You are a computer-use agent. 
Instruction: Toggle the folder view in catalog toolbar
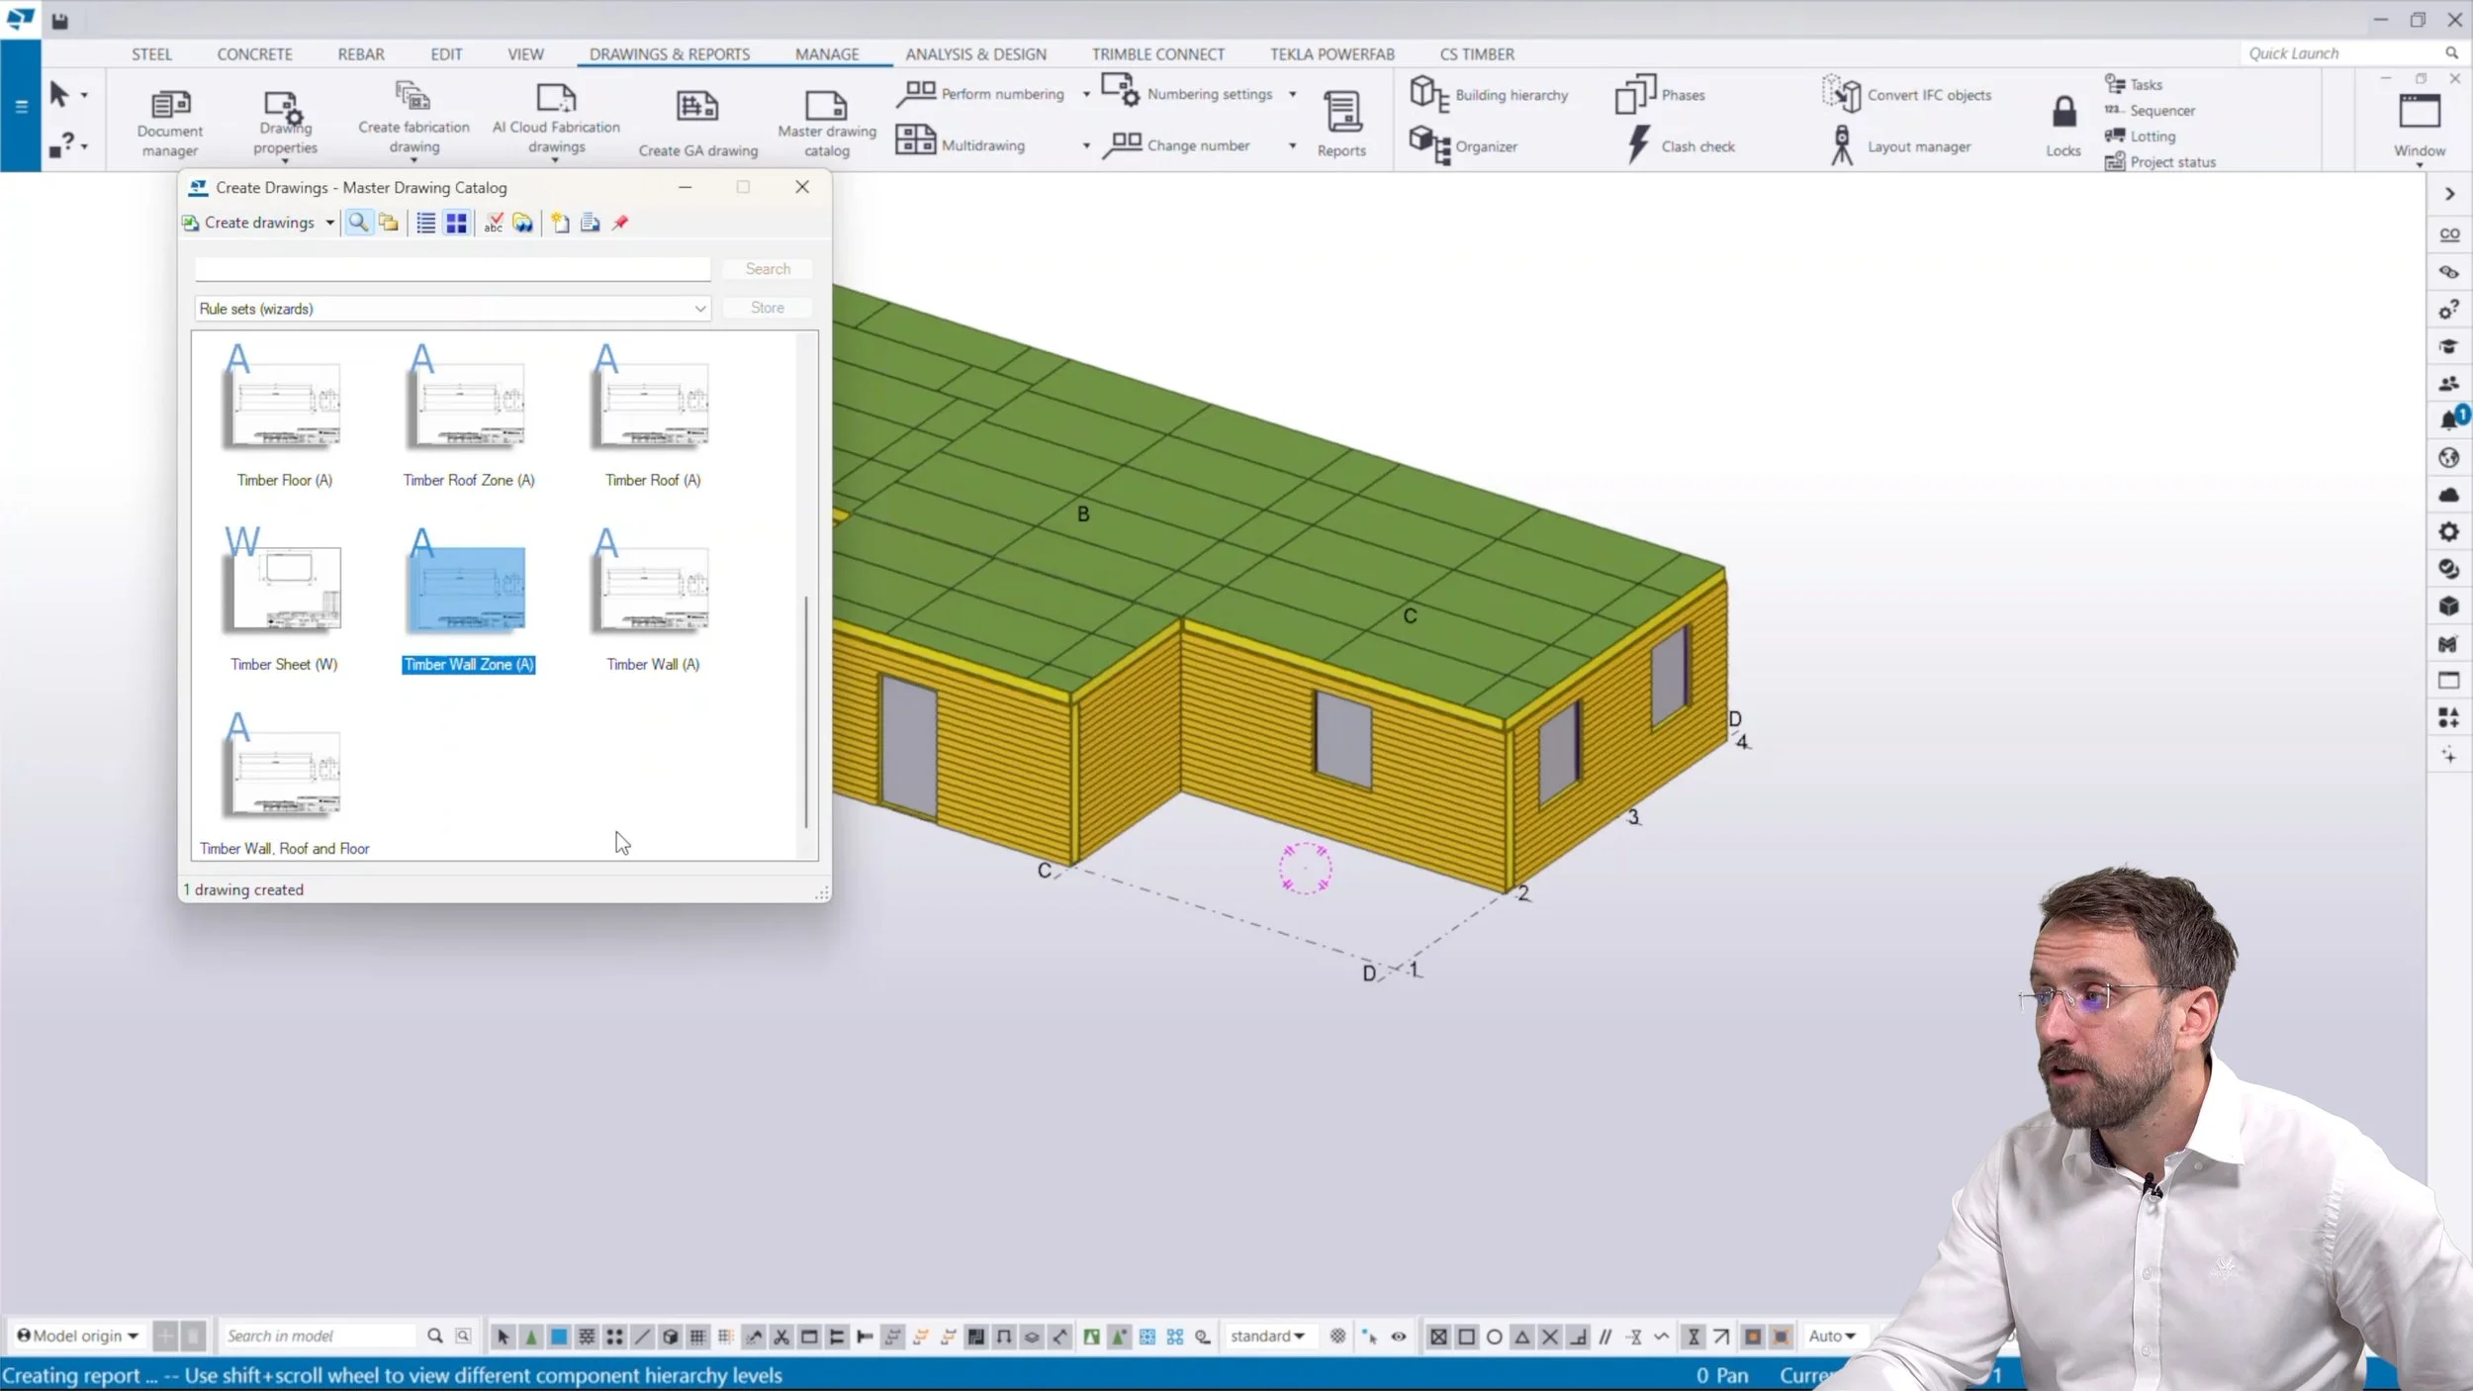pos(389,223)
